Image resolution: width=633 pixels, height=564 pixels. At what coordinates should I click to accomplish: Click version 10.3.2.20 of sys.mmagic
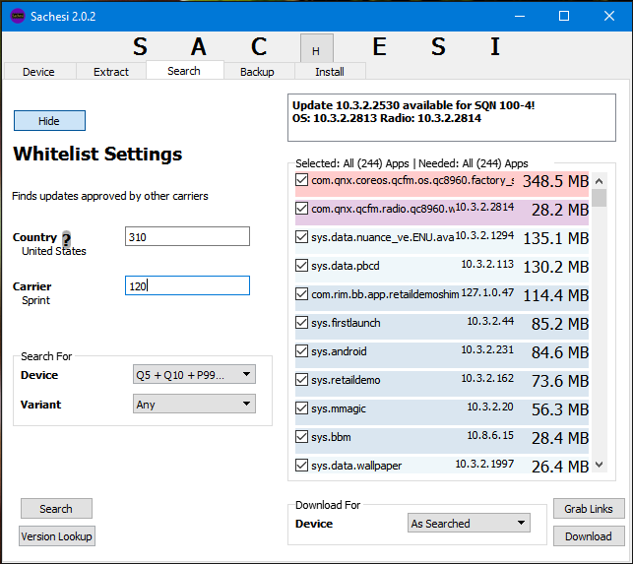(490, 407)
